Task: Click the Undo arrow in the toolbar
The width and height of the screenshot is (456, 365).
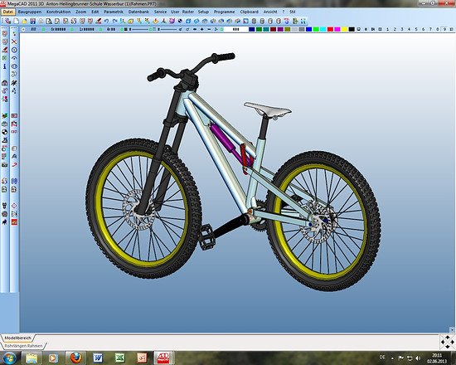Action: 106,21
